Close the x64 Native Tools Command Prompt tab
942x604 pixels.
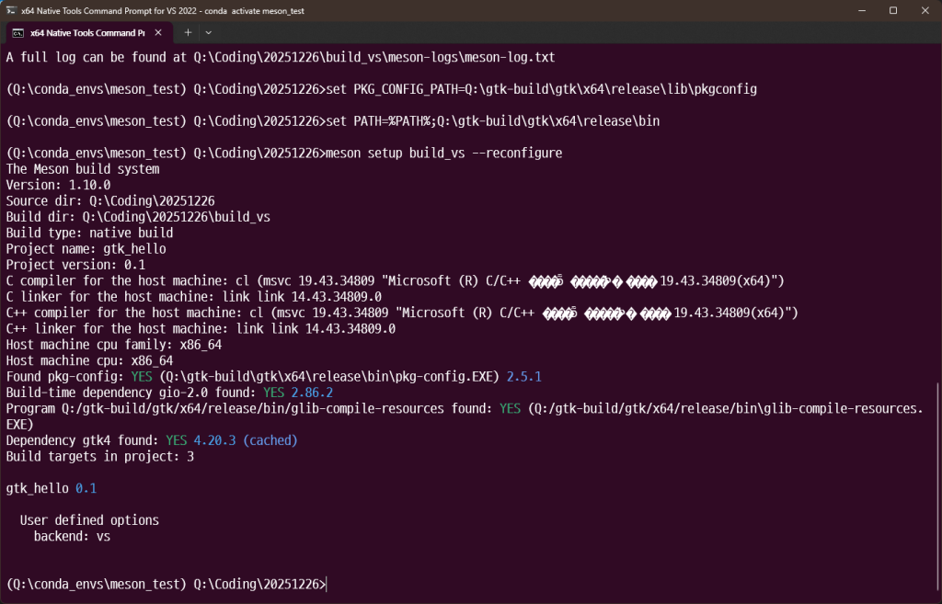tap(158, 32)
